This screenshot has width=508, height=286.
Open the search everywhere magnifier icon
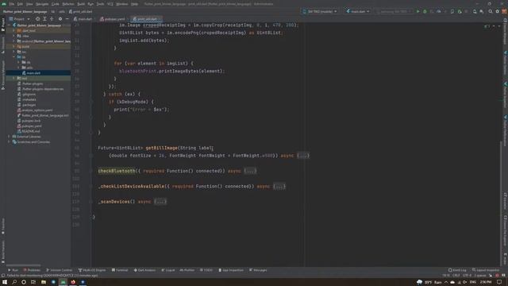coord(491,11)
